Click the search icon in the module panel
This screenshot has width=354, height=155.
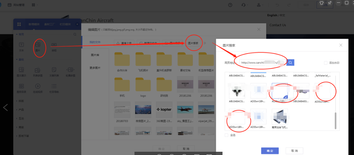[x=75, y=34]
